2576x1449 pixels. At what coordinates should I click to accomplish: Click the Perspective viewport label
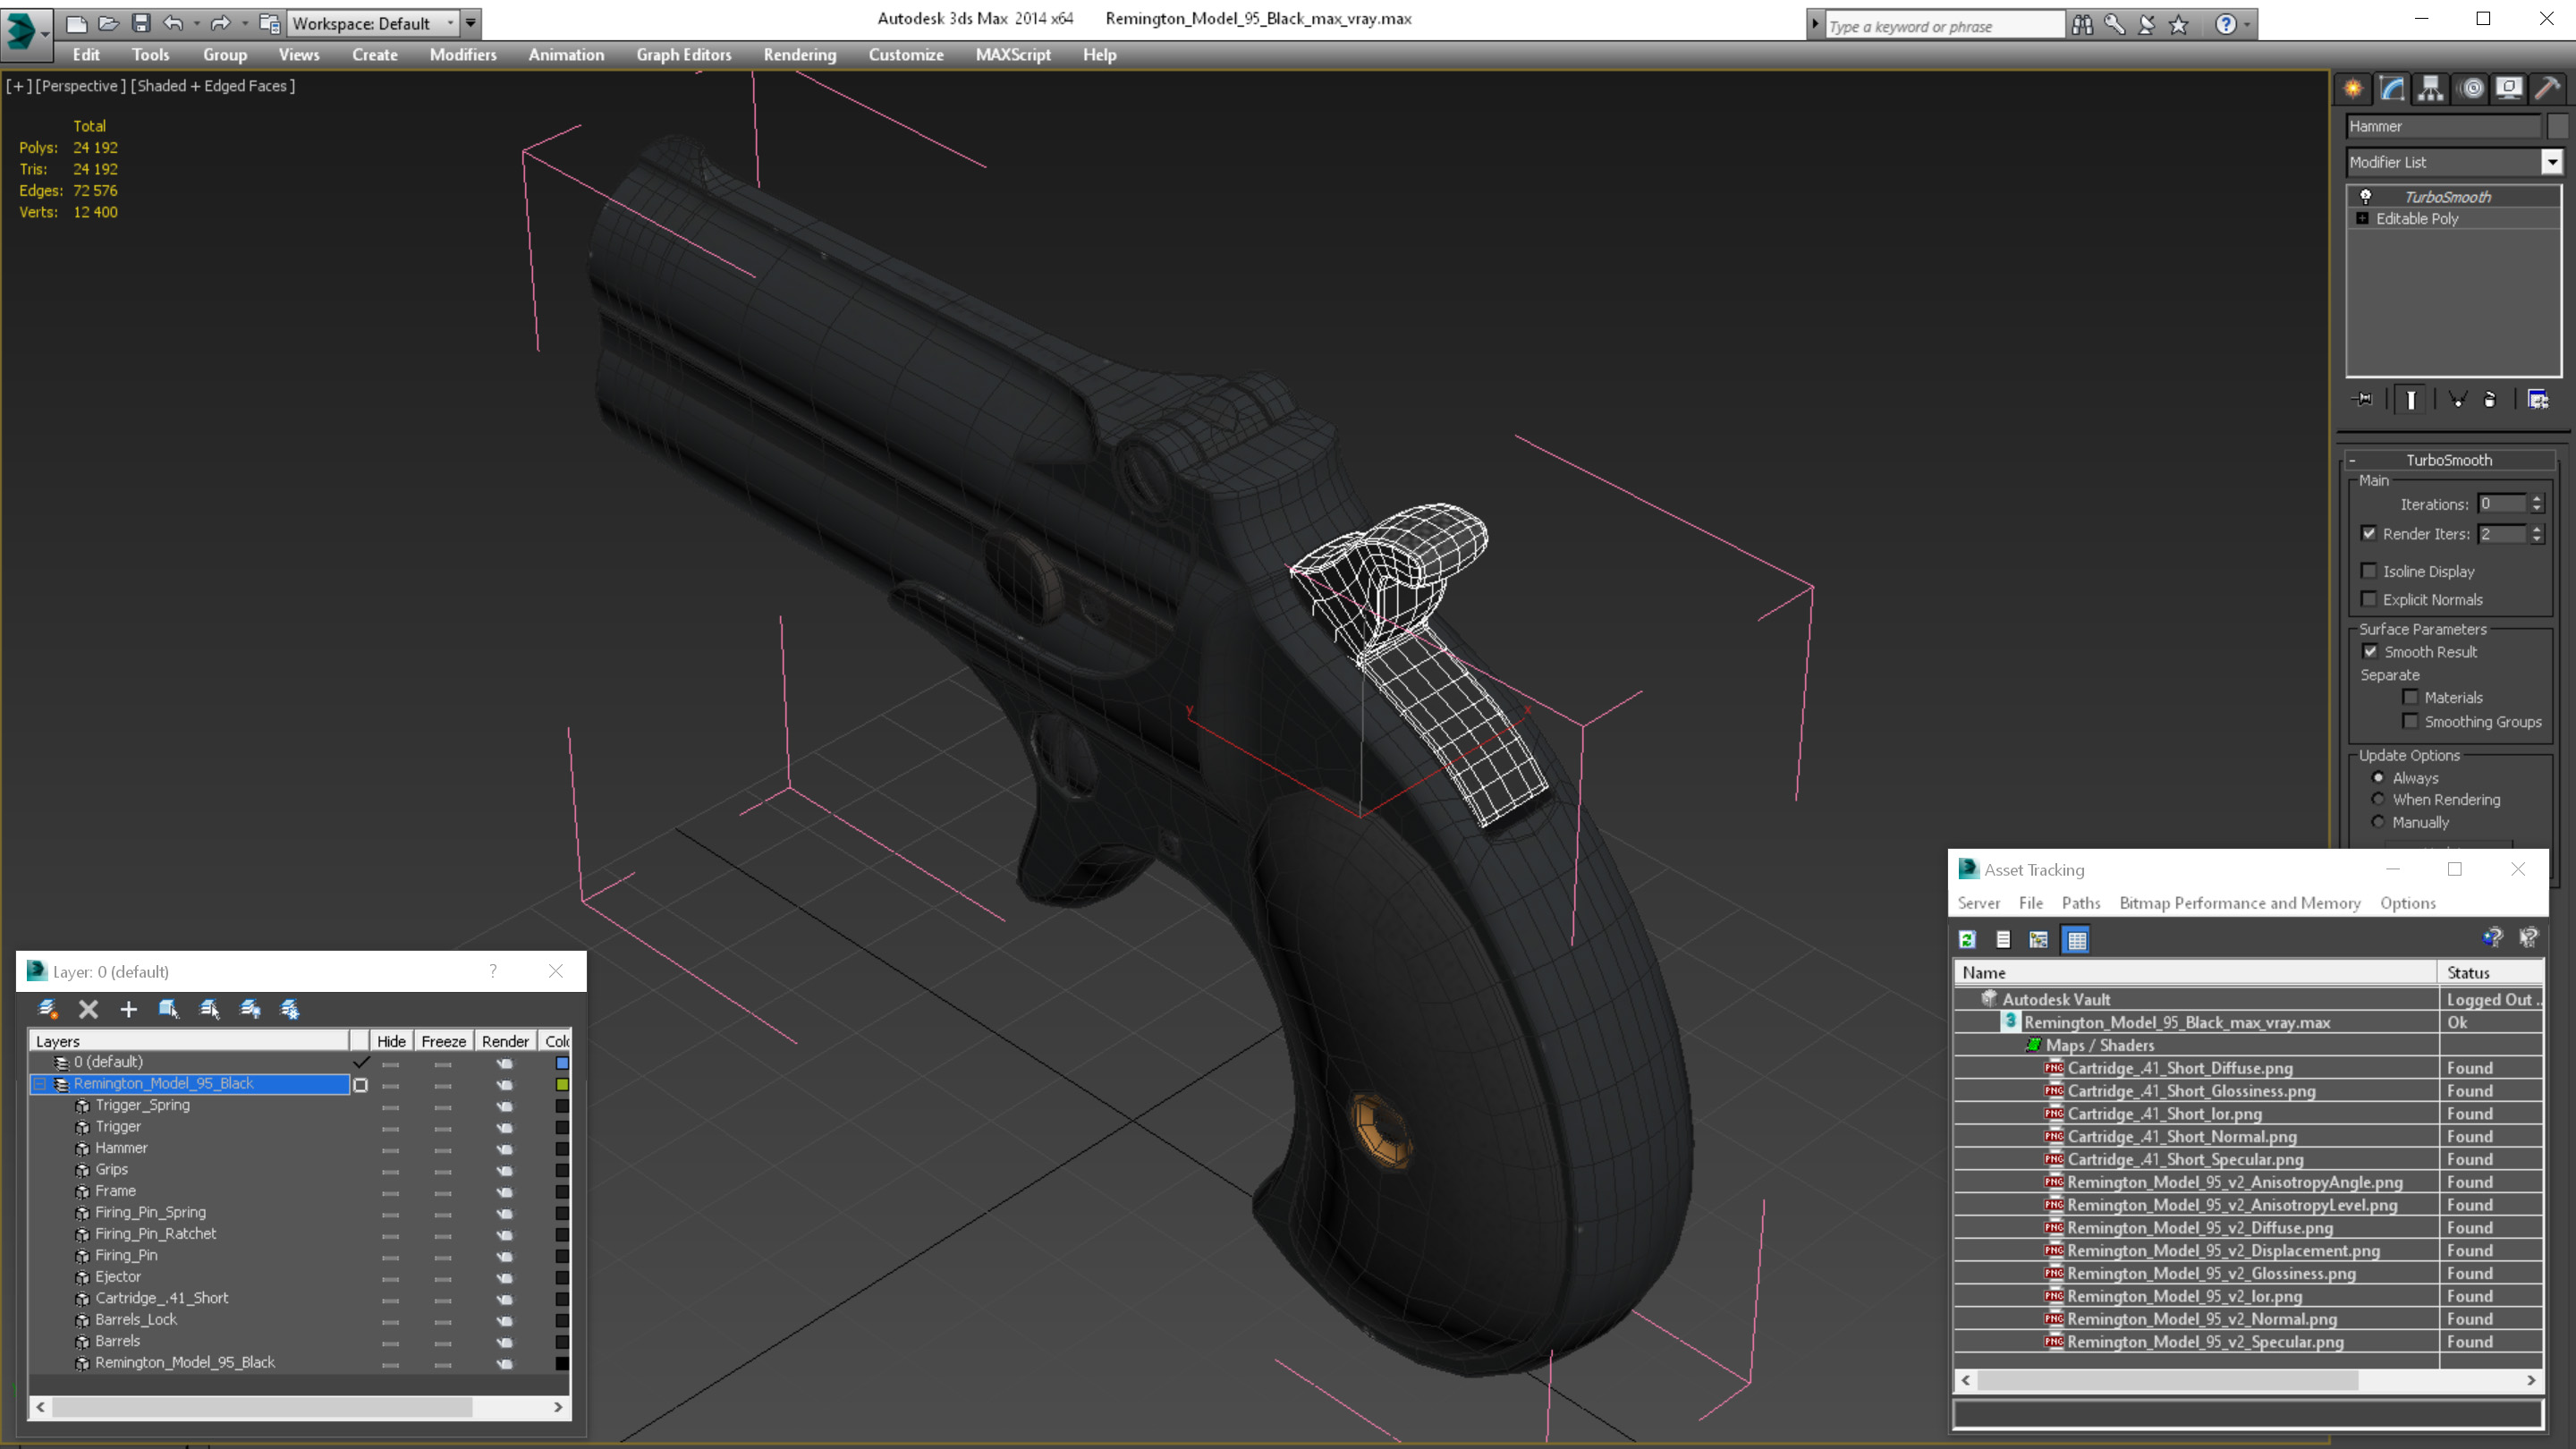81,86
